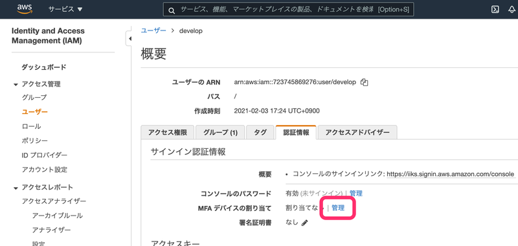This screenshot has height=246, width=518.
Task: Open ダッシュボード in the sidebar
Action: point(44,67)
